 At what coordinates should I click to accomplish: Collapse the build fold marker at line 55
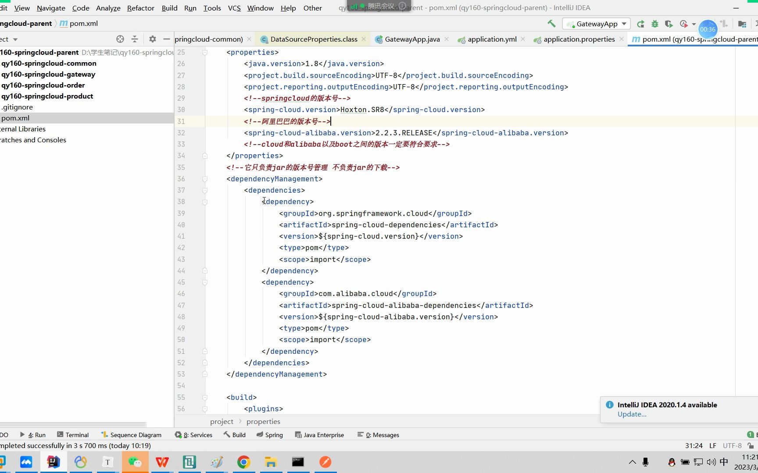tap(205, 397)
